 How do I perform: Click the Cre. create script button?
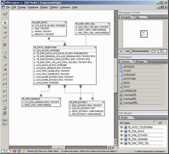click(x=5, y=124)
